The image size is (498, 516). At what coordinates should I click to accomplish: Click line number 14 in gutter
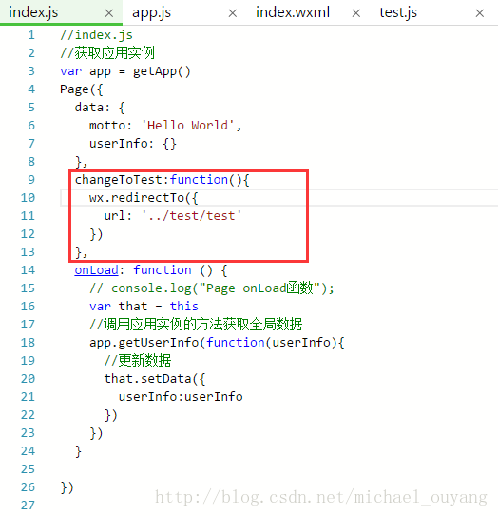pyautogui.click(x=28, y=270)
